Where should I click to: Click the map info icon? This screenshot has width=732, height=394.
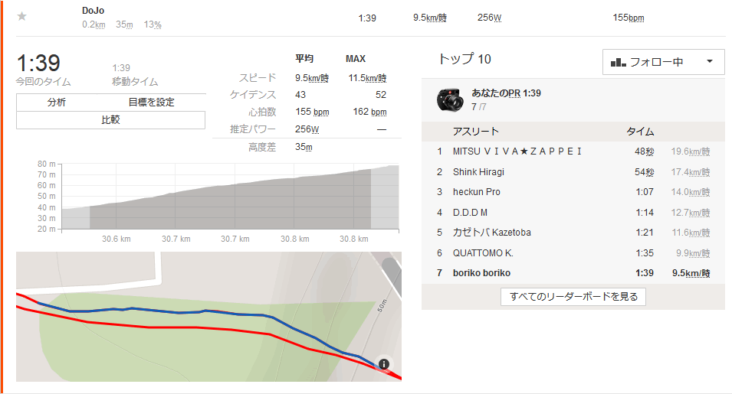pyautogui.click(x=384, y=363)
